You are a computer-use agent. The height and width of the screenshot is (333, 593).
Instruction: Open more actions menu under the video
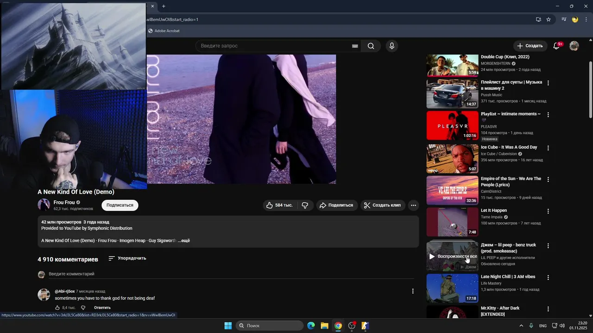click(x=413, y=205)
